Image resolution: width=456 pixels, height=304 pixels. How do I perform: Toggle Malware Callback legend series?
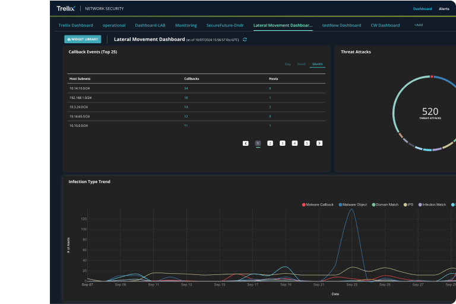click(318, 204)
